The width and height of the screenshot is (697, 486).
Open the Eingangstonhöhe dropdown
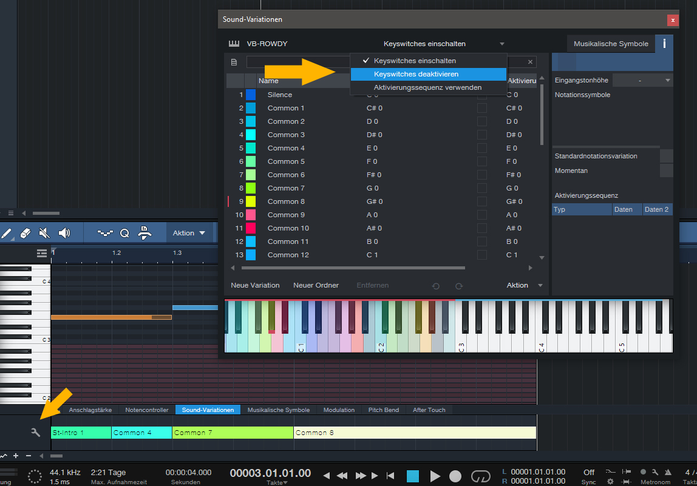pos(643,80)
